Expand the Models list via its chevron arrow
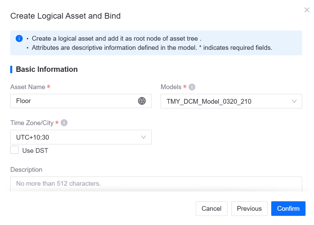 click(x=294, y=101)
